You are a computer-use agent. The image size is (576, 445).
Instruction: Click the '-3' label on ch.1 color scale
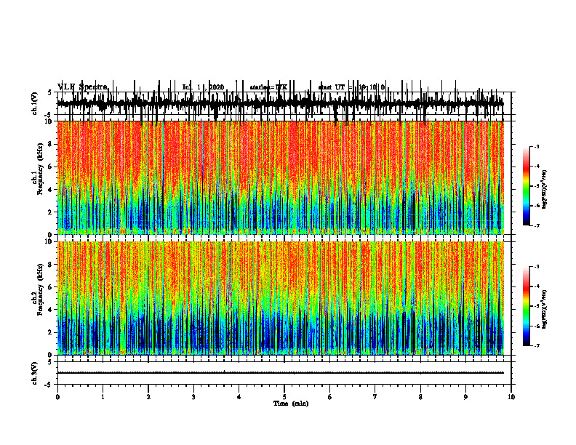pos(537,146)
